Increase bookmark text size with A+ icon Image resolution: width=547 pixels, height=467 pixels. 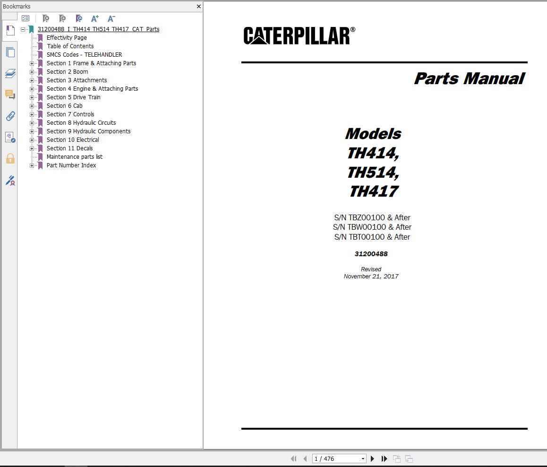(x=94, y=18)
